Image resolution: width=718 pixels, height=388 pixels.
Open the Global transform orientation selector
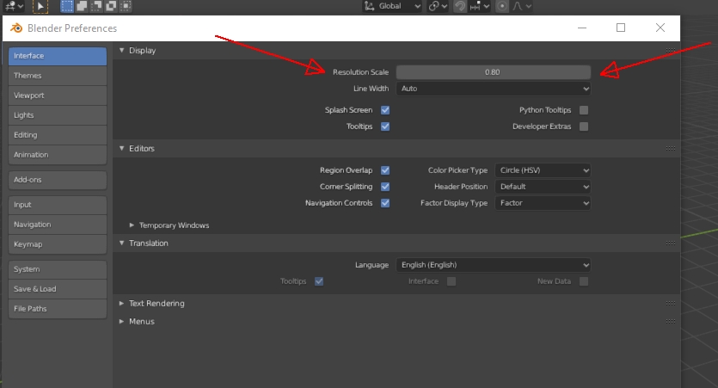pyautogui.click(x=392, y=6)
